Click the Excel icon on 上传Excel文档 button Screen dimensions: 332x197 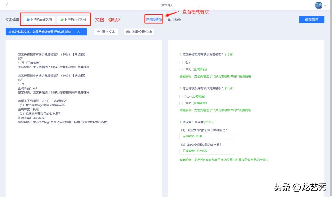63,19
